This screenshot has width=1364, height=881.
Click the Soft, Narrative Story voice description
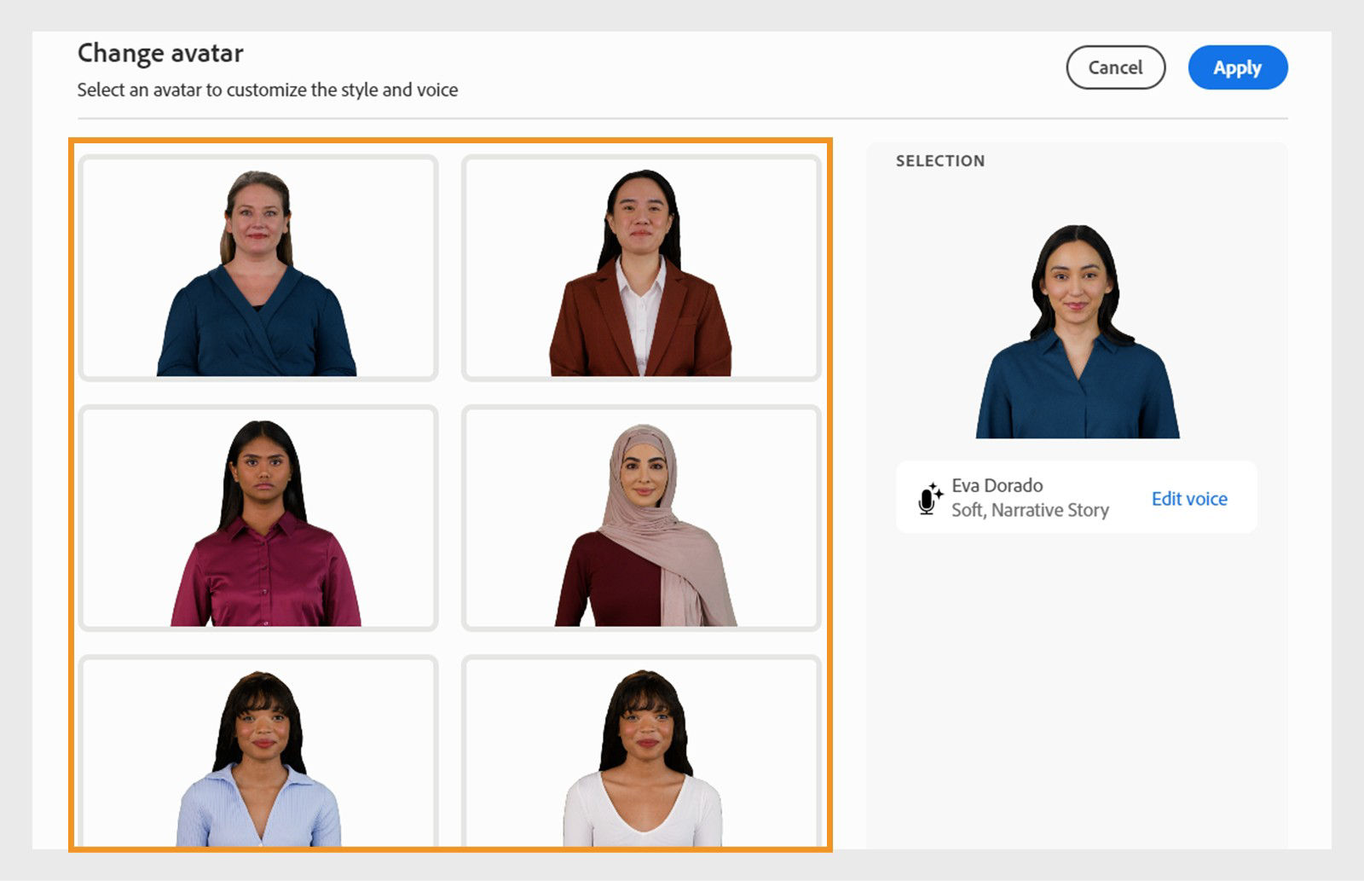click(x=1032, y=510)
